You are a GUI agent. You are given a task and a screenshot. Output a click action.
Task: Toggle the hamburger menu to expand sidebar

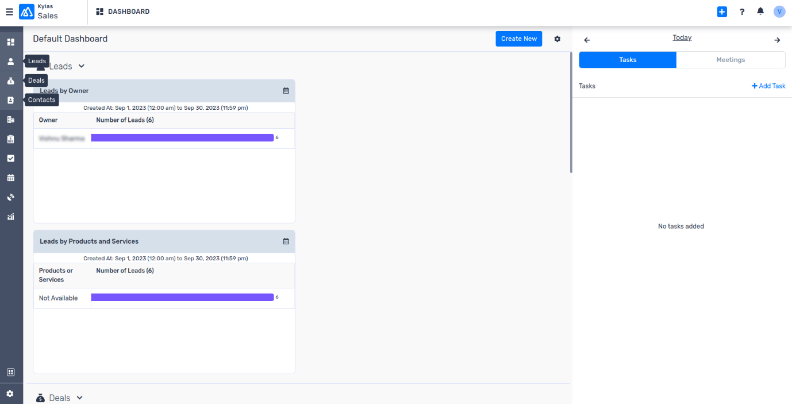point(9,11)
